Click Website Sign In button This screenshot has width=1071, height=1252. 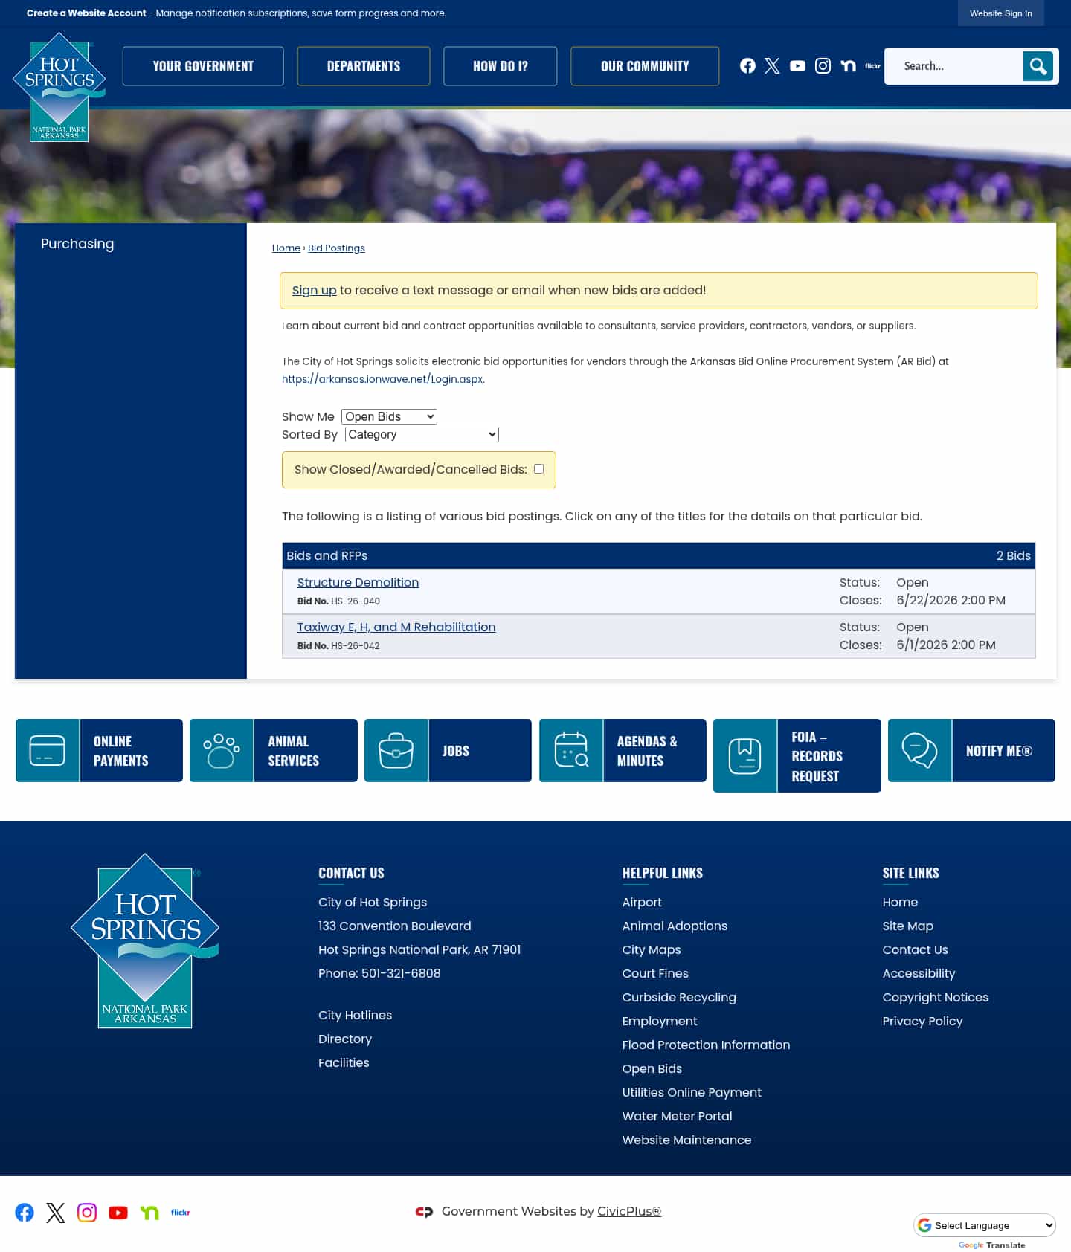point(1001,13)
